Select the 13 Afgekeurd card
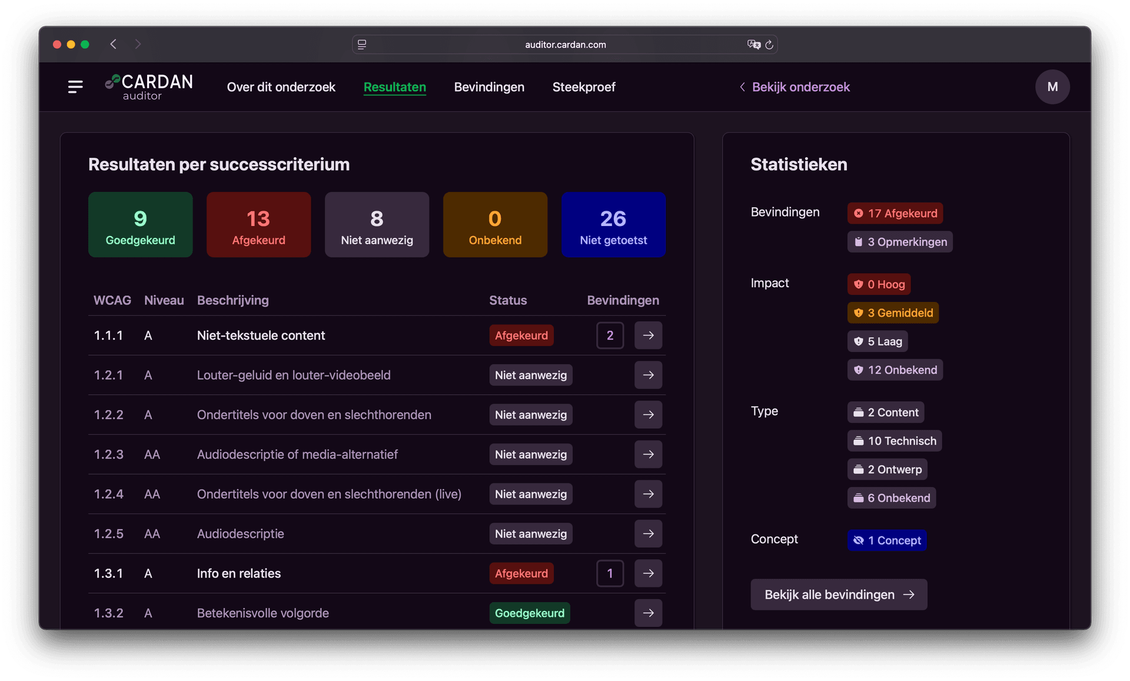The width and height of the screenshot is (1130, 681). pyautogui.click(x=258, y=224)
